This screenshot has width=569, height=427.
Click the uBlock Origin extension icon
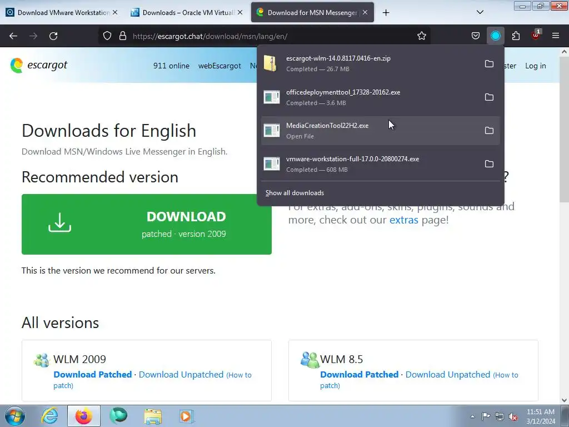coord(536,35)
